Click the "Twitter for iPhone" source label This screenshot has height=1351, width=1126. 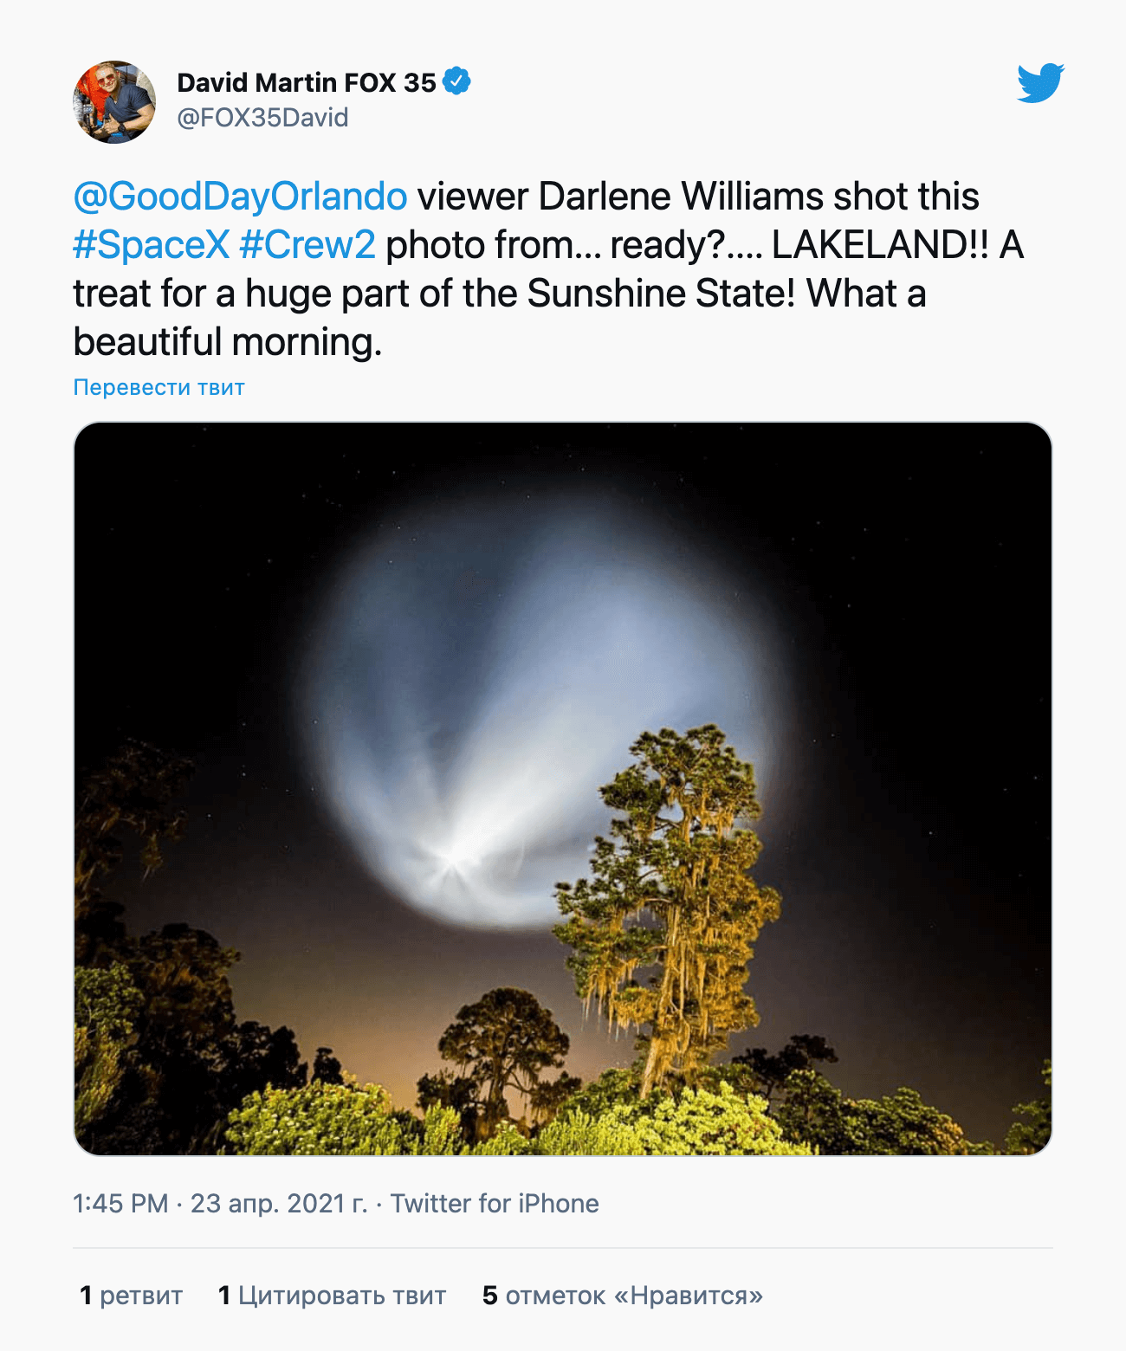coord(495,1204)
